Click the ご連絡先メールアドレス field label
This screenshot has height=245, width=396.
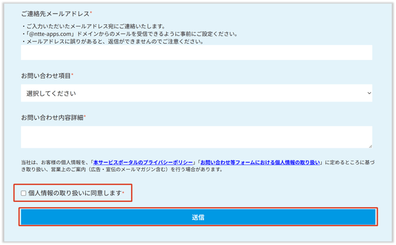[x=55, y=14]
